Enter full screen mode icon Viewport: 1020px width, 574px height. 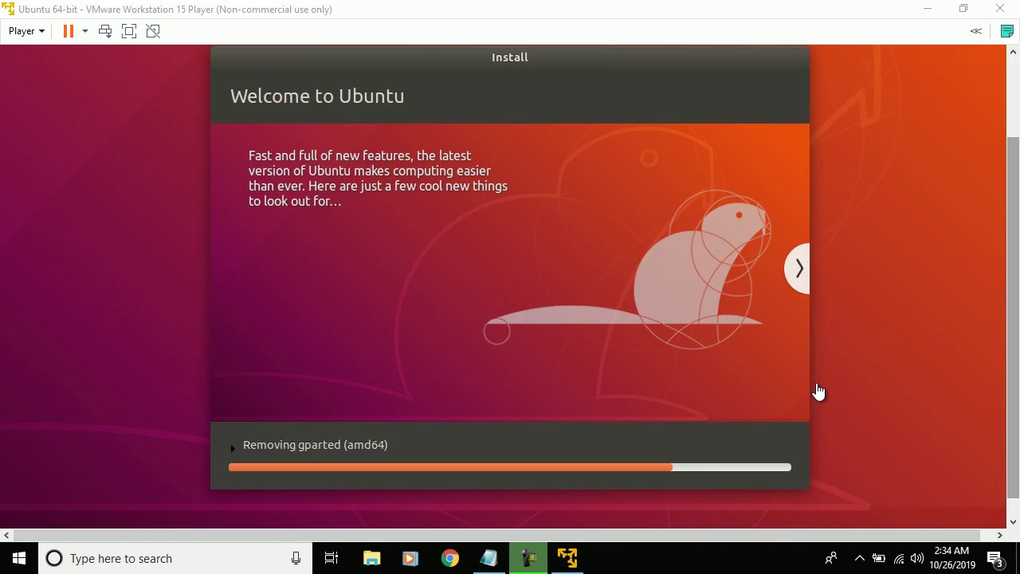pyautogui.click(x=129, y=31)
